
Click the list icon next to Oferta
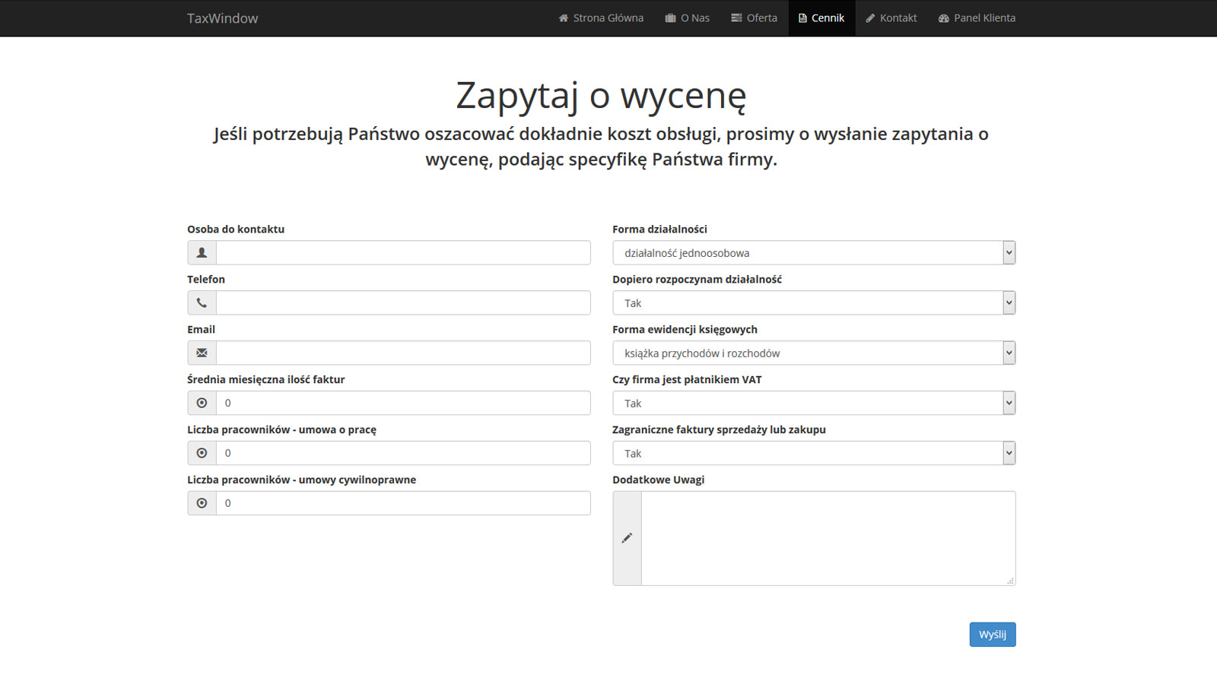736,18
